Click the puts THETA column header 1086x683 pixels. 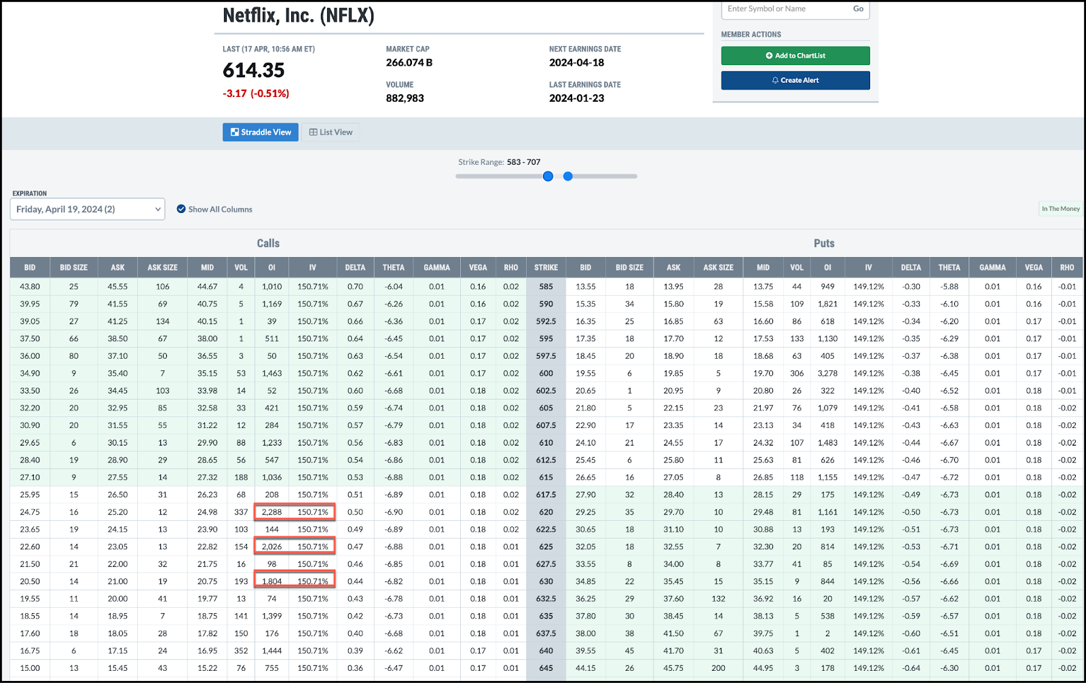950,267
